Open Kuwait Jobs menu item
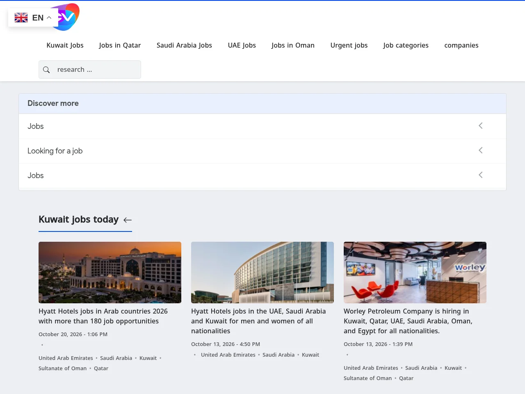The height and width of the screenshot is (394, 525). coord(65,45)
